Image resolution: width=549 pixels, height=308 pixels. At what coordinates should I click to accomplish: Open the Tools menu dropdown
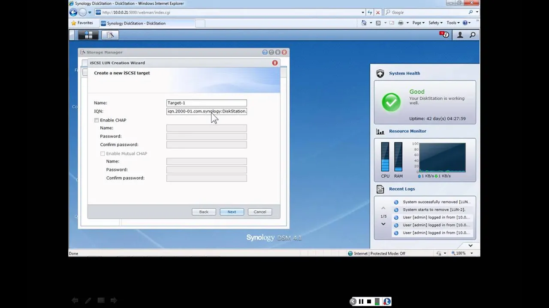[x=453, y=23]
